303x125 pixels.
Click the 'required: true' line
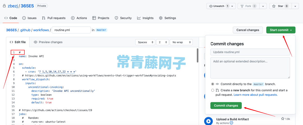tap(42, 99)
